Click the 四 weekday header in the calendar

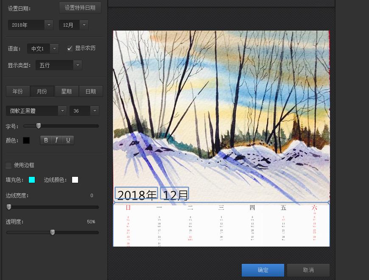[x=252, y=208]
